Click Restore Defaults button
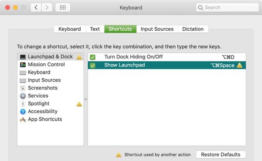The image size is (262, 161). [221, 155]
